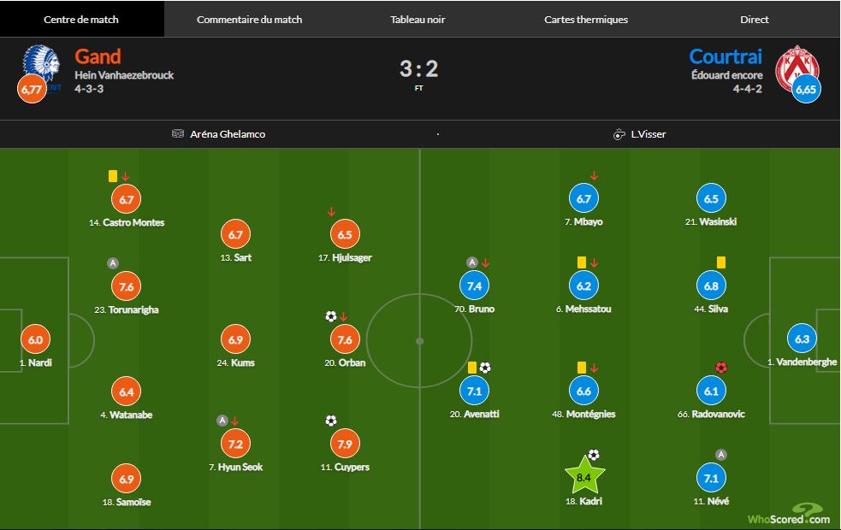Screen dimensions: 841x530
Task: Click the referee whistle icon beside L.Visser
Action: pos(619,134)
